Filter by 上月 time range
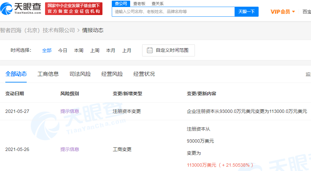The image size is (311, 171). point(127,50)
